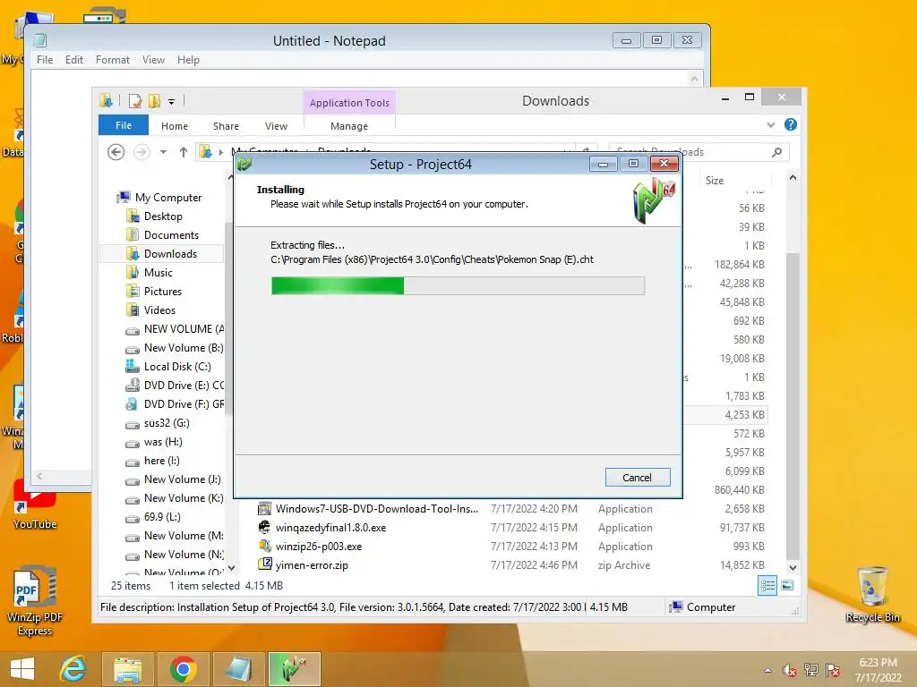
Task: Launch Google Chrome from taskbar
Action: (183, 669)
